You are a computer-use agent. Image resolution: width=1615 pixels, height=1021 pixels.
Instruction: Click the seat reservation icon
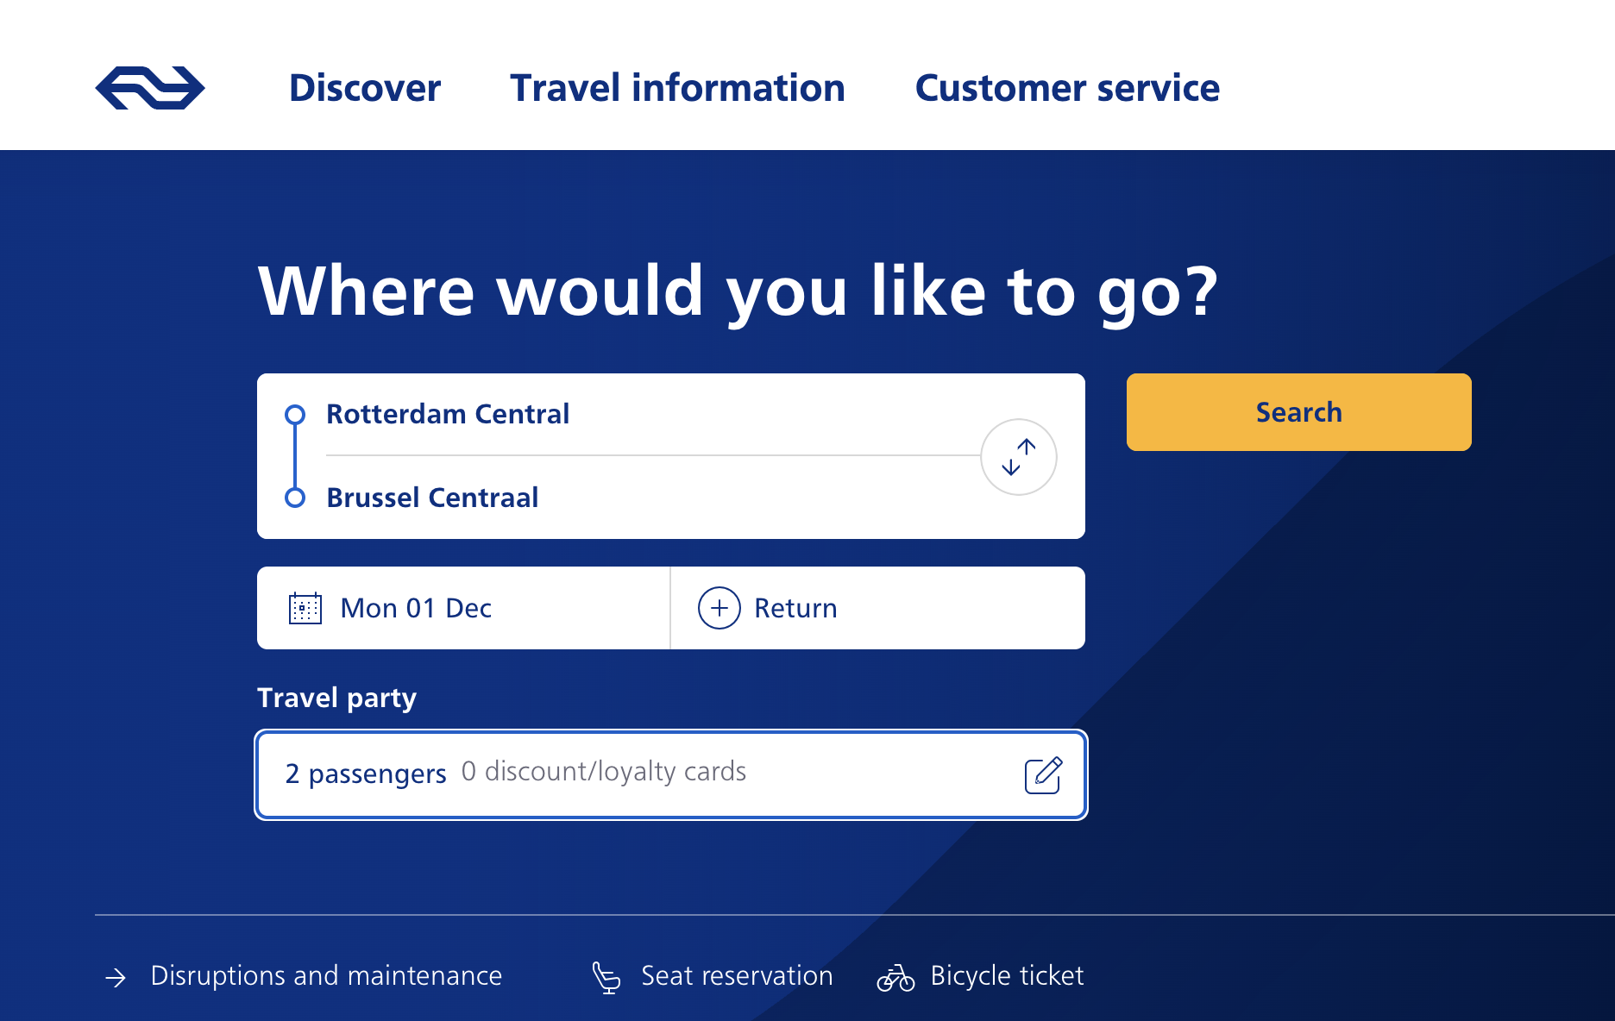[606, 977]
